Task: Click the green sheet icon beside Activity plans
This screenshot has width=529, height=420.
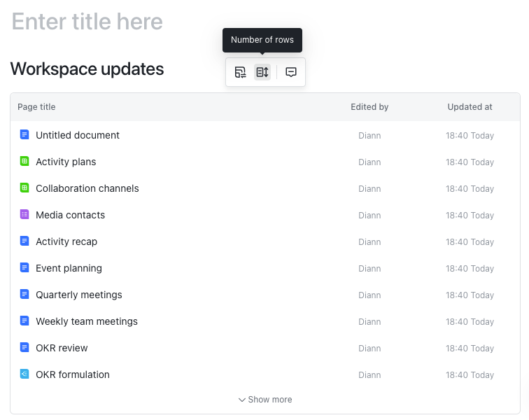Action: click(x=24, y=161)
